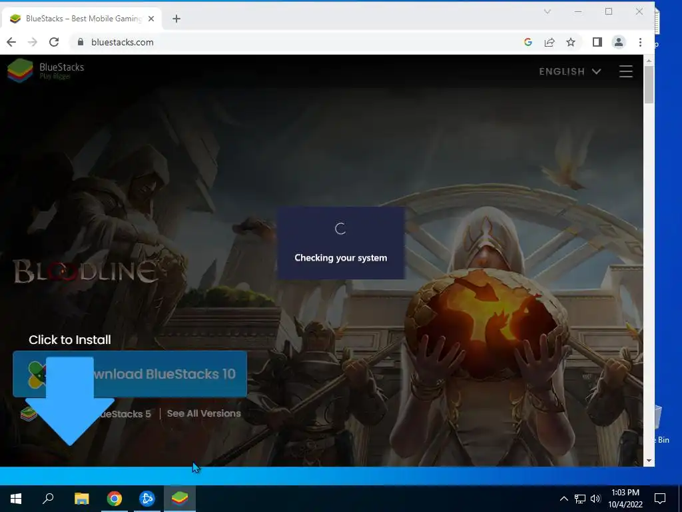Screen dimensions: 682x512
Task: Show hidden system tray icons
Action: coord(563,499)
